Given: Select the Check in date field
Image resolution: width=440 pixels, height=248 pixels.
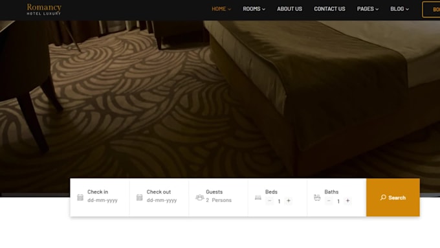Looking at the screenshot, I should pos(102,200).
